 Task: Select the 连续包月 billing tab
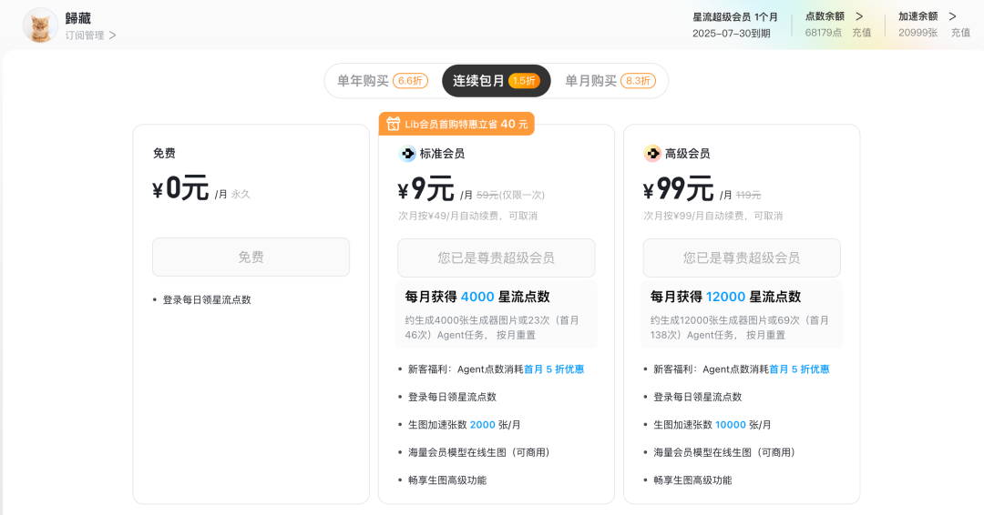pos(496,81)
